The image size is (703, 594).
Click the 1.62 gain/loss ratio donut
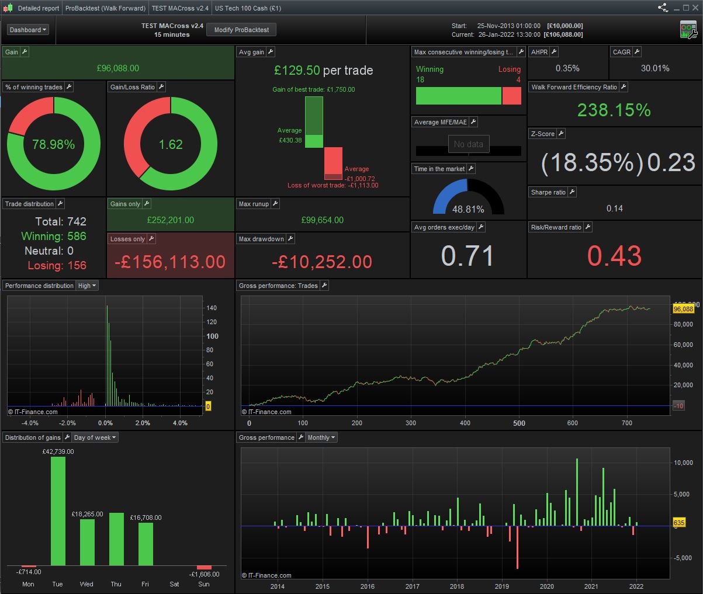point(171,144)
